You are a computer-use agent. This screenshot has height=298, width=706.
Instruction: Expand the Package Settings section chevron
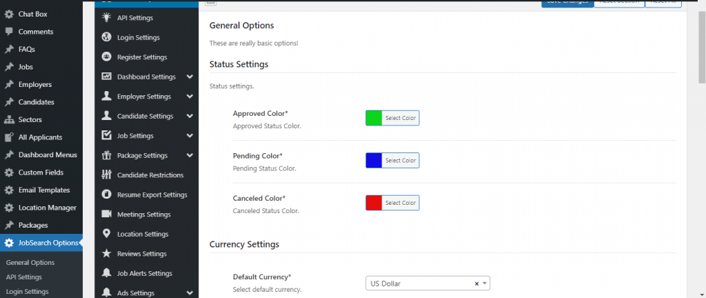click(190, 155)
